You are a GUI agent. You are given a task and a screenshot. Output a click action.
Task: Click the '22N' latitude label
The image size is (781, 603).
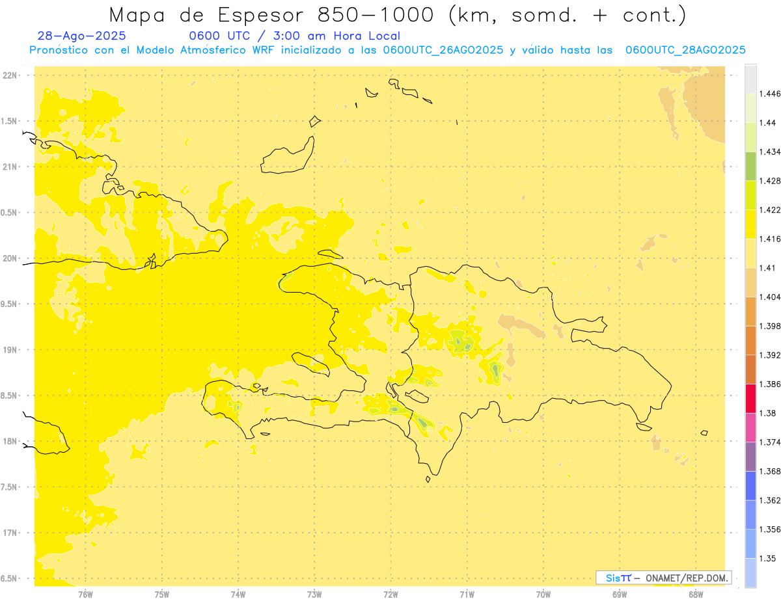(x=10, y=75)
